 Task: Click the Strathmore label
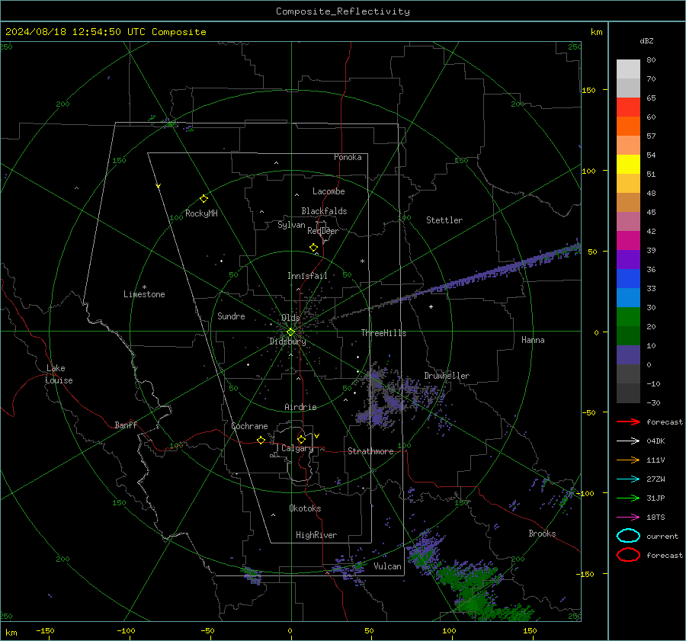(x=370, y=451)
